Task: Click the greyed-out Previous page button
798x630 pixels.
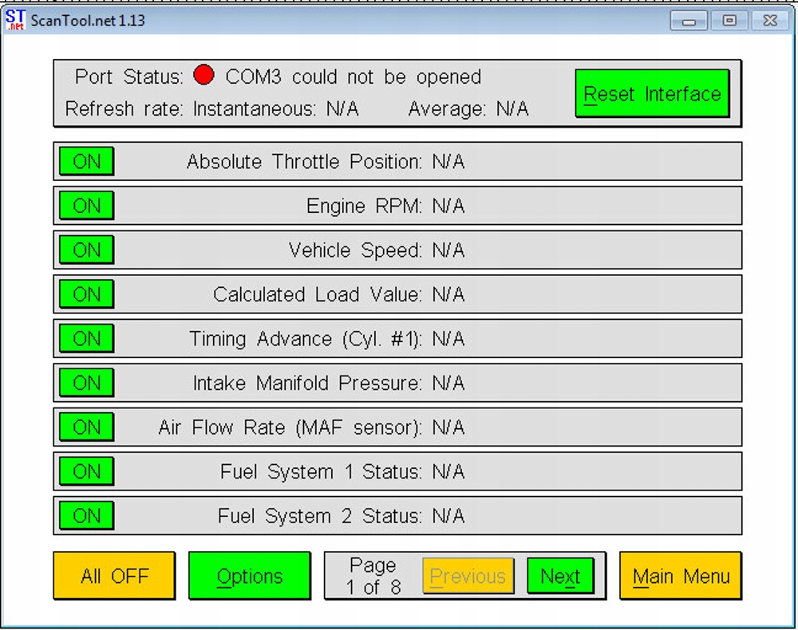Action: [x=468, y=576]
